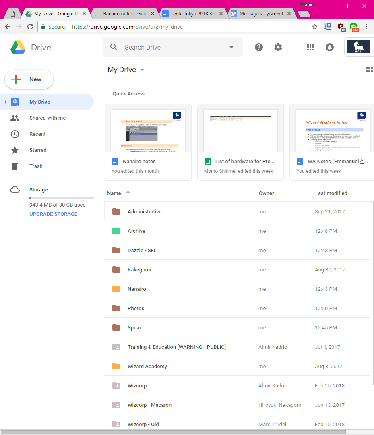Bookmark this page with star icon
Image resolution: width=374 pixels, height=435 pixels.
315,27
